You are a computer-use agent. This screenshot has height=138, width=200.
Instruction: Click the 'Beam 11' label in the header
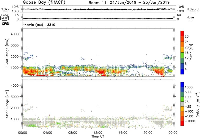pos(97,3)
